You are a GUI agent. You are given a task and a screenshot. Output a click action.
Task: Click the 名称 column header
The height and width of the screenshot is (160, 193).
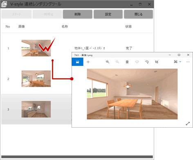(x=65, y=27)
